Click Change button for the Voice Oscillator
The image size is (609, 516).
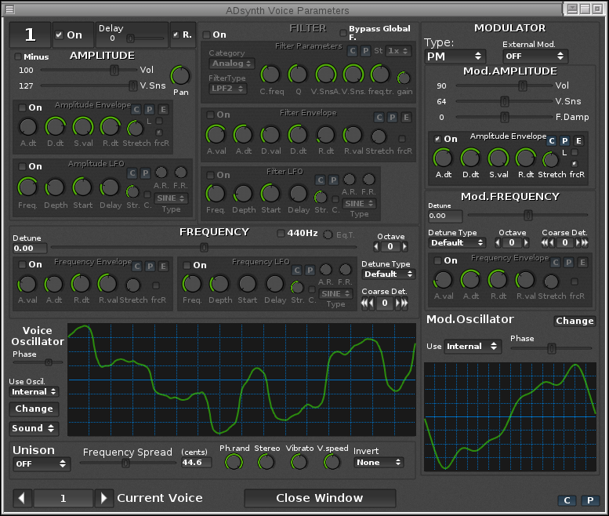(x=34, y=409)
